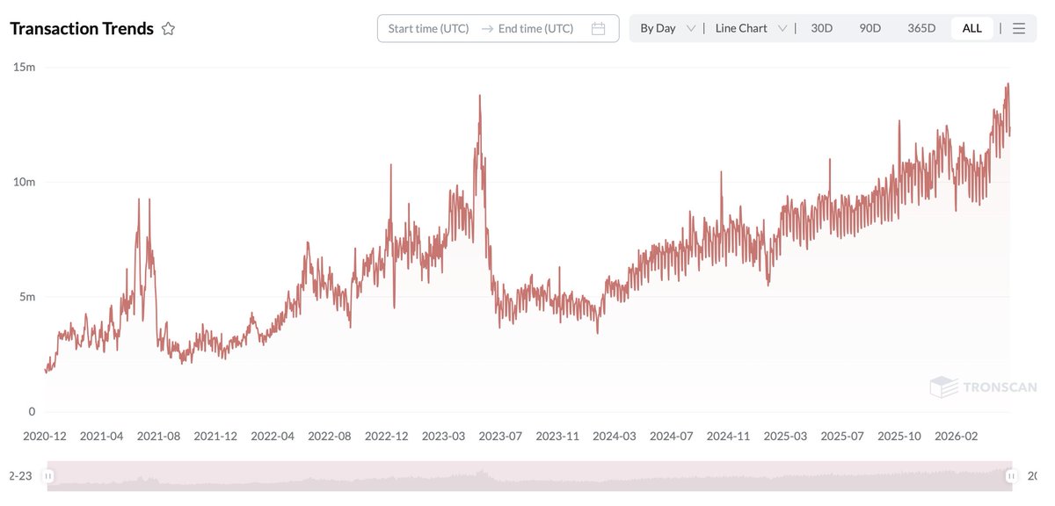Select the 30D range tab
The width and height of the screenshot is (1055, 506).
click(821, 28)
